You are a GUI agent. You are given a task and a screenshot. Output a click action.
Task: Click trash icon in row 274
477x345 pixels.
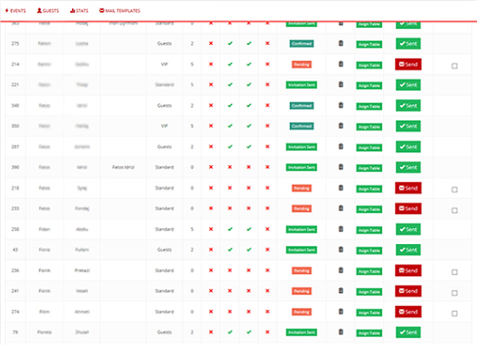[341, 311]
